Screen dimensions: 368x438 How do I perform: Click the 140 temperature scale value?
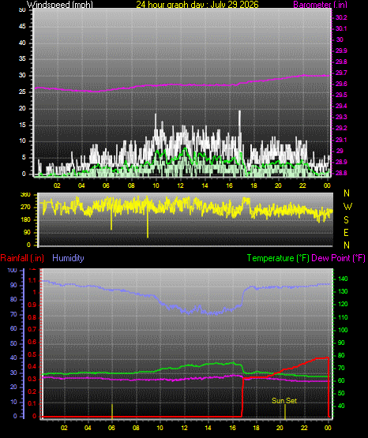point(343,279)
